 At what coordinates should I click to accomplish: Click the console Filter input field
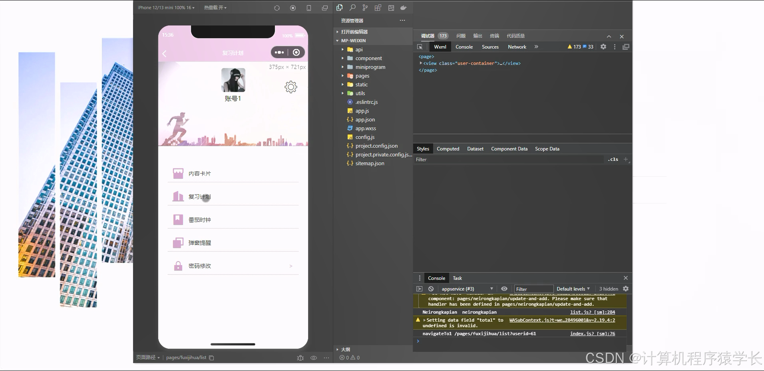click(533, 289)
